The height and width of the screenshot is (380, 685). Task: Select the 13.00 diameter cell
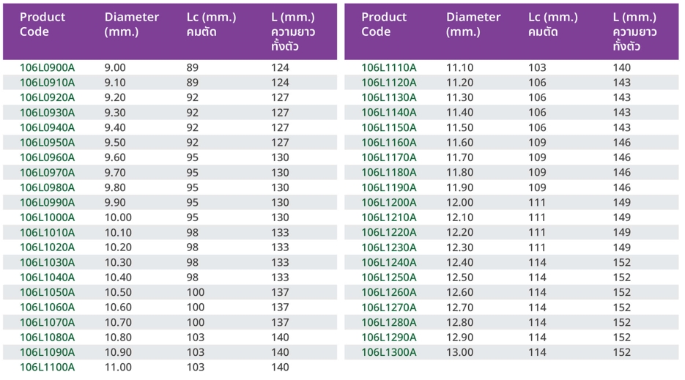[460, 352]
